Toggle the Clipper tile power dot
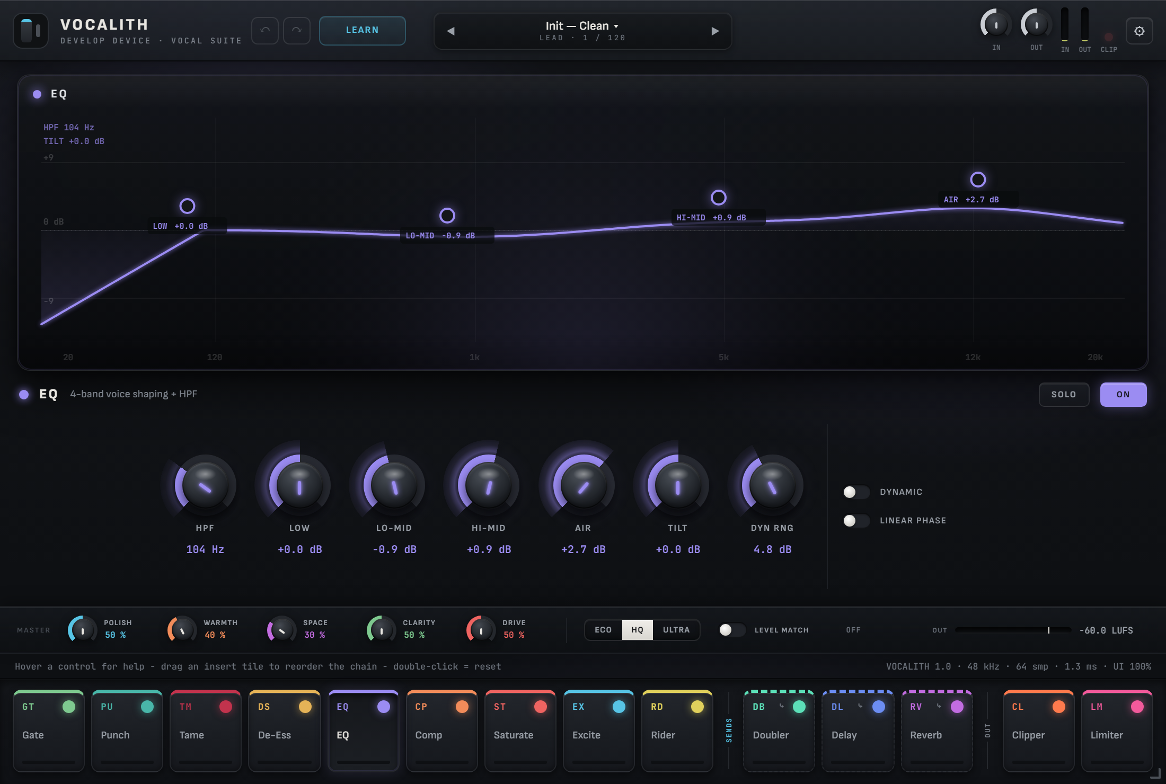 pos(1059,707)
